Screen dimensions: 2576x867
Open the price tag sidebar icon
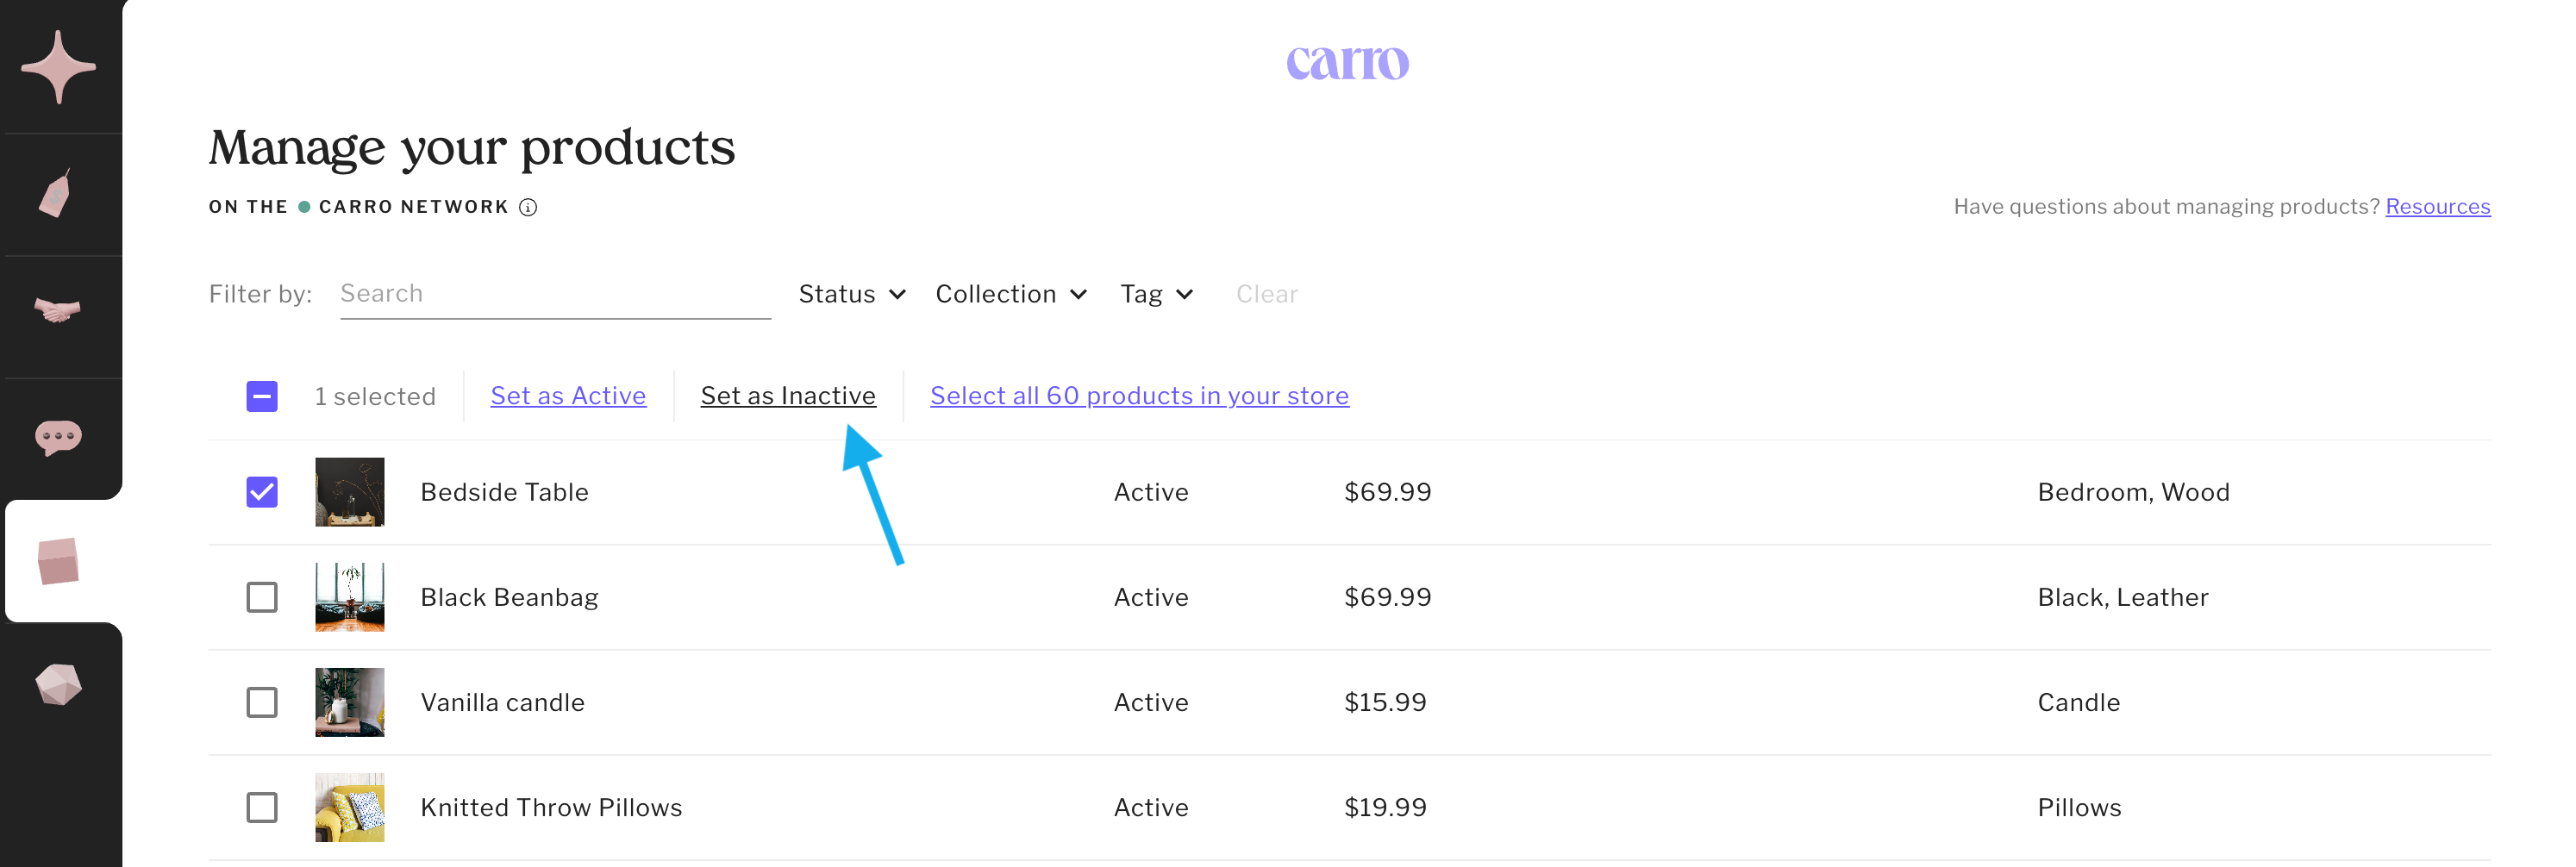pos(57,193)
